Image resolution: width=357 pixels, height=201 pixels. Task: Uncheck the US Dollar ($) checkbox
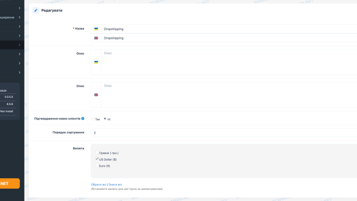[x=97, y=159]
